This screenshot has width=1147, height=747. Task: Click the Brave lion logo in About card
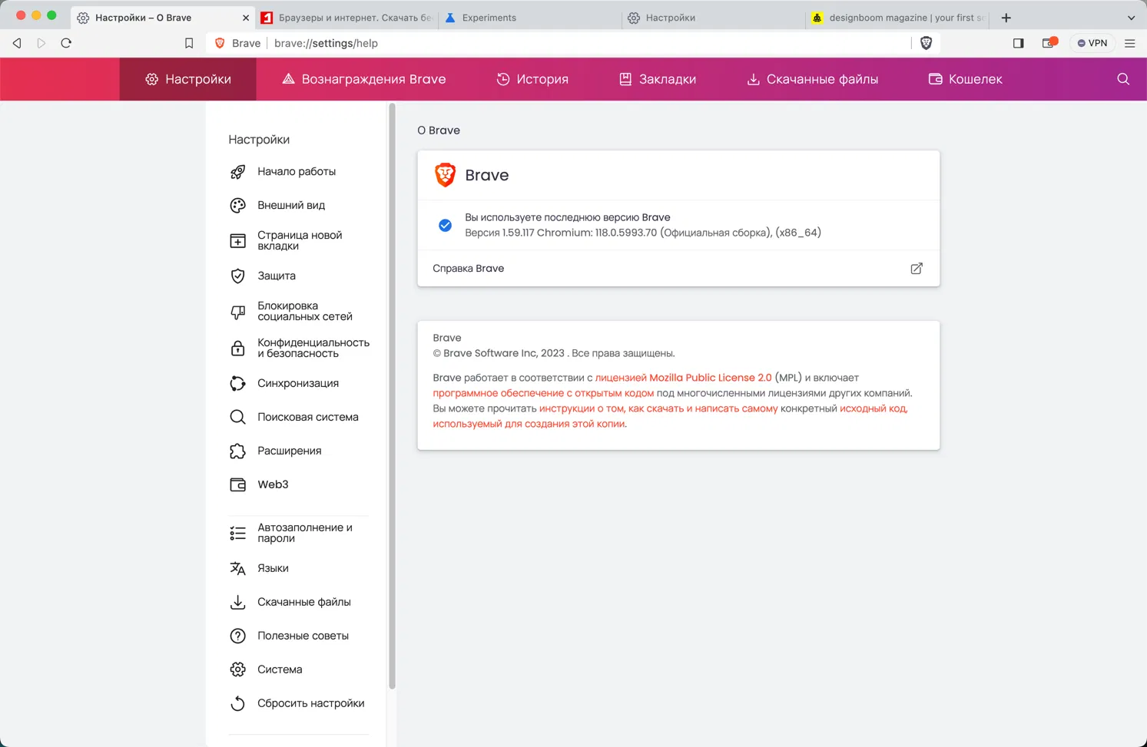pyautogui.click(x=445, y=175)
